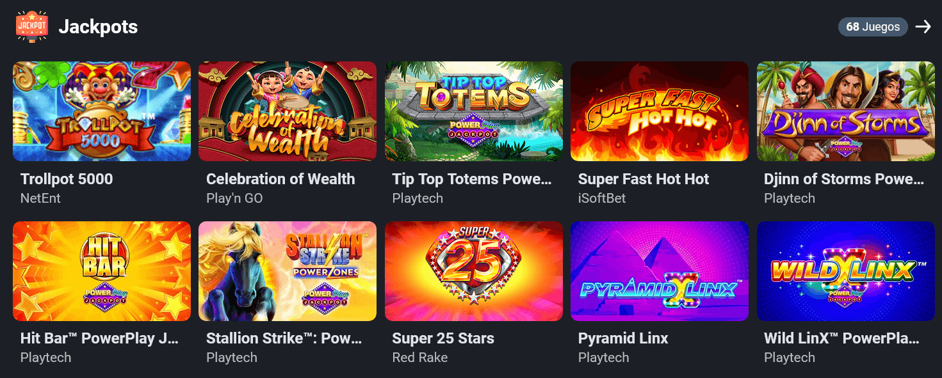The width and height of the screenshot is (942, 378).
Task: Select the Super Fast Hot Hot title
Action: point(644,179)
